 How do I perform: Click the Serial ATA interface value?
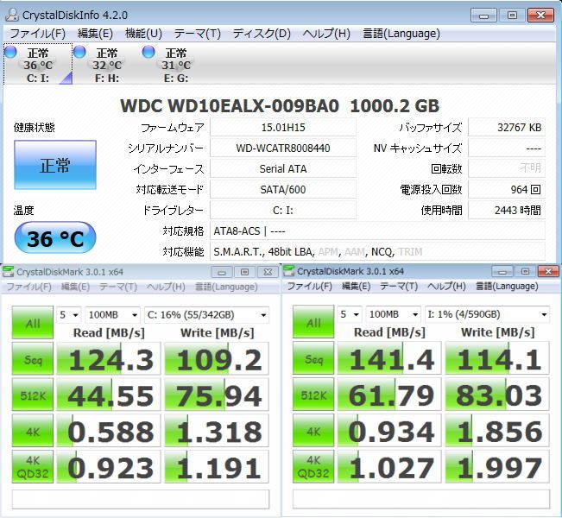[x=283, y=169]
